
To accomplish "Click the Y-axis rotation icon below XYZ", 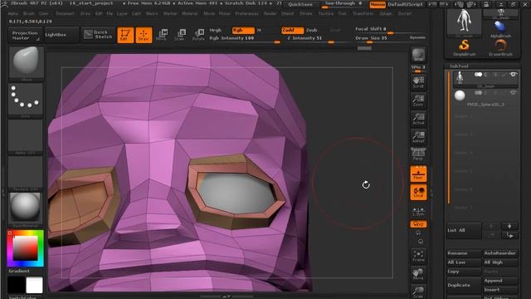I will (418, 233).
